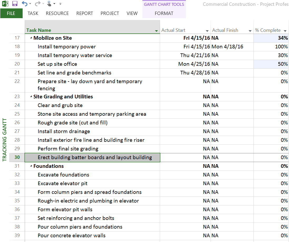
Task: Collapse the Foundations summary task
Action: (x=31, y=166)
